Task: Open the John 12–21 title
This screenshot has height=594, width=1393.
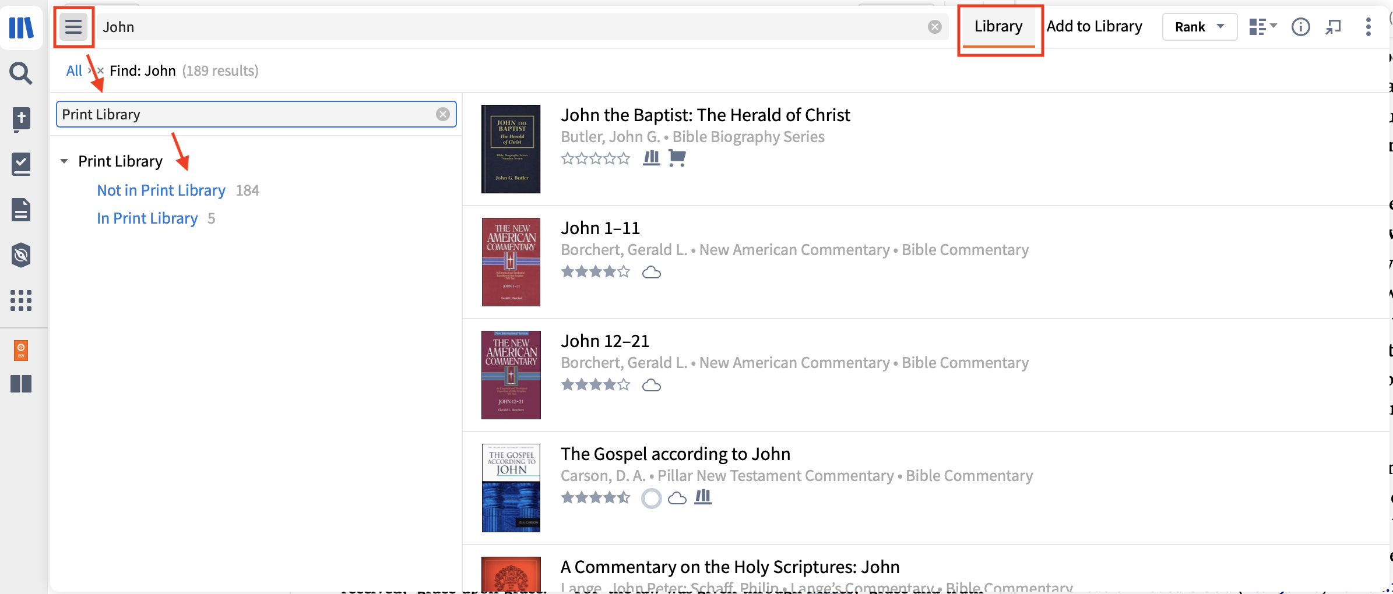Action: point(605,341)
